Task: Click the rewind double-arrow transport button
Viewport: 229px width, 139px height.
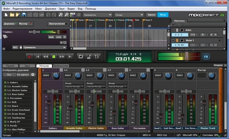Action: pos(45,57)
